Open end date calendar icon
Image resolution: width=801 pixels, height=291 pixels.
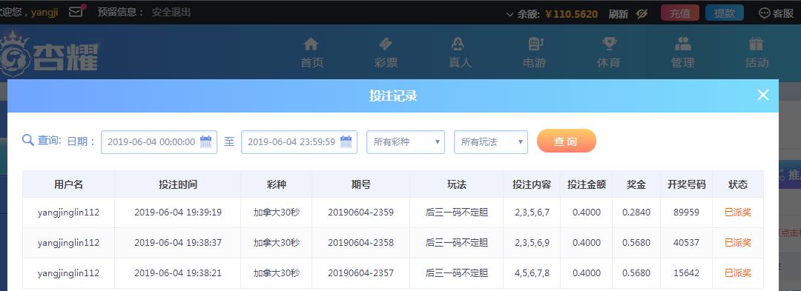pos(346,141)
